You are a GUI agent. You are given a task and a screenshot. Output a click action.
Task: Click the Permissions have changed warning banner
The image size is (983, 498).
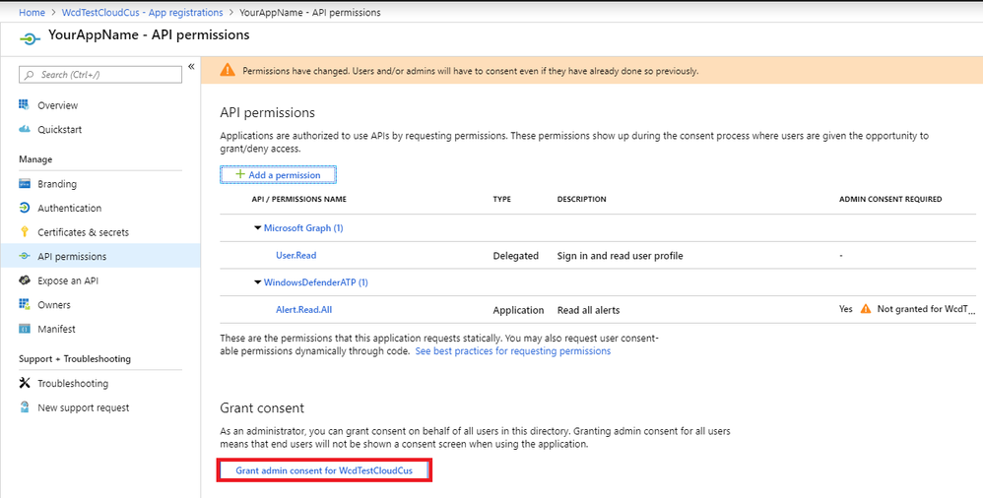pos(592,70)
